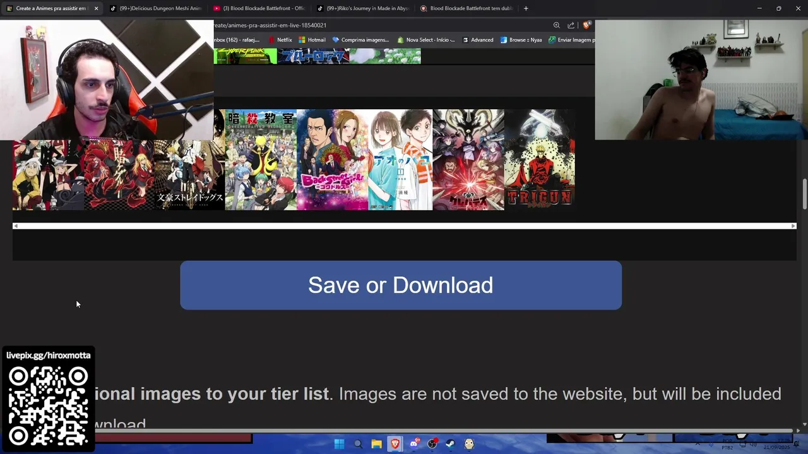Open the taskbar clock and date
The width and height of the screenshot is (808, 454).
(776, 444)
